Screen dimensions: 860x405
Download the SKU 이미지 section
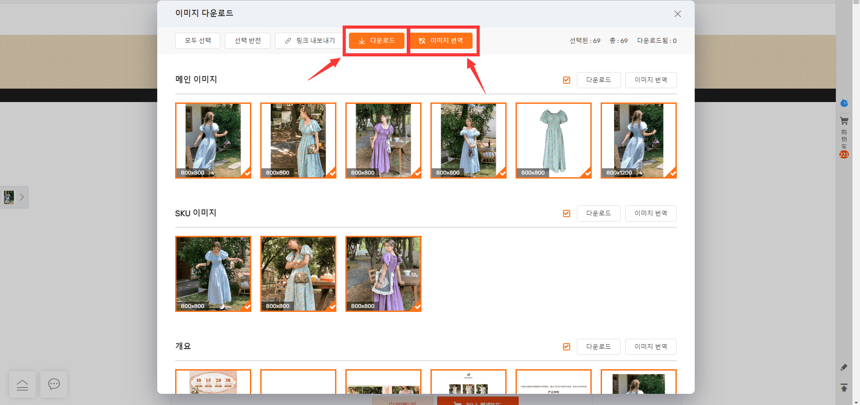point(598,213)
